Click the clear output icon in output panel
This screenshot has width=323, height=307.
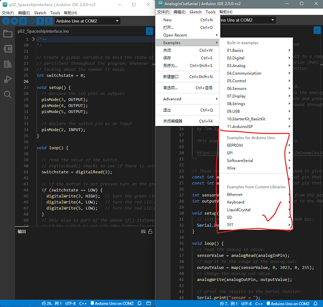[x=143, y=232]
